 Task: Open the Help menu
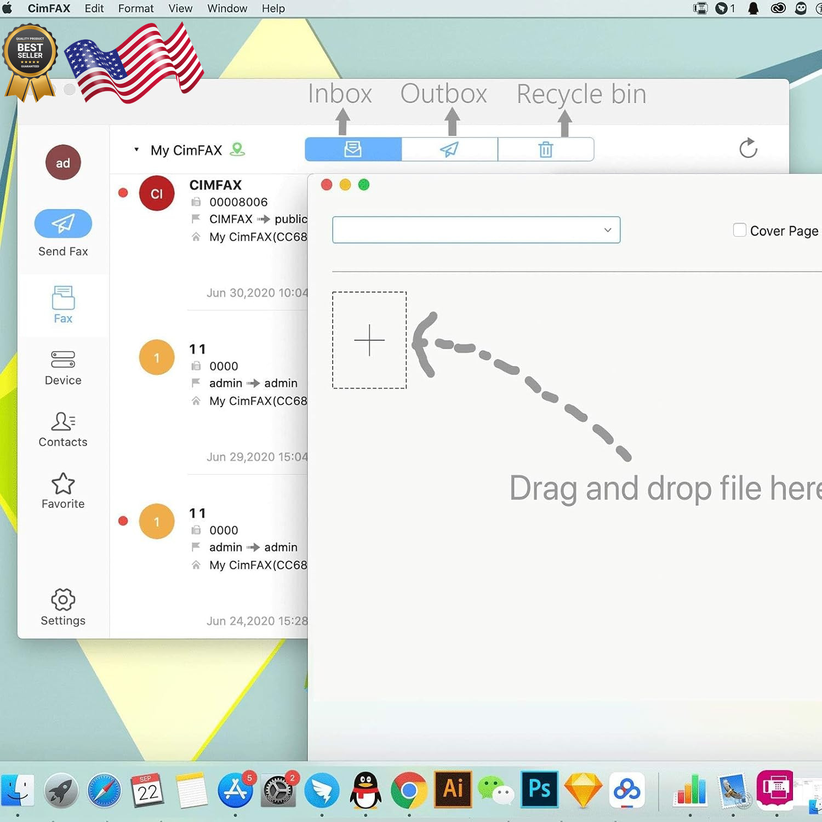273,8
